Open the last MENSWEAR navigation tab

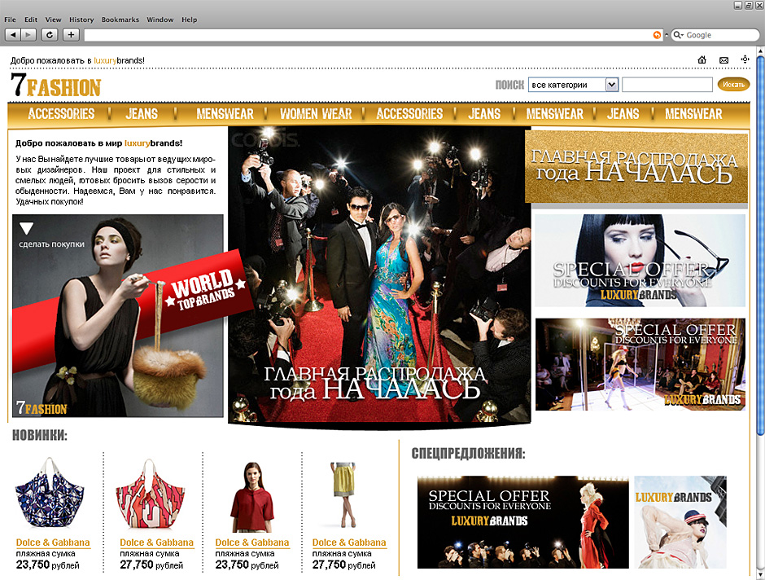[693, 114]
